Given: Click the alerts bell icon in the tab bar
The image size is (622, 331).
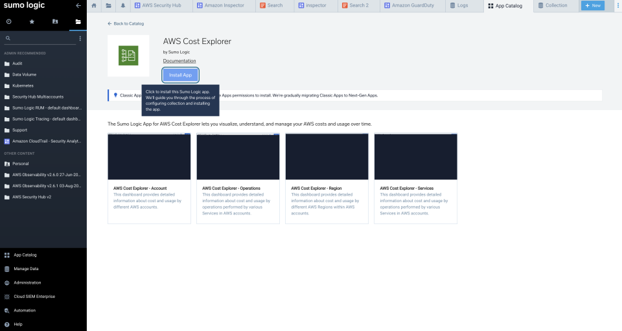Looking at the screenshot, I should [123, 6].
